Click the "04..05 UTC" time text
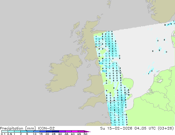 pos(145,128)
